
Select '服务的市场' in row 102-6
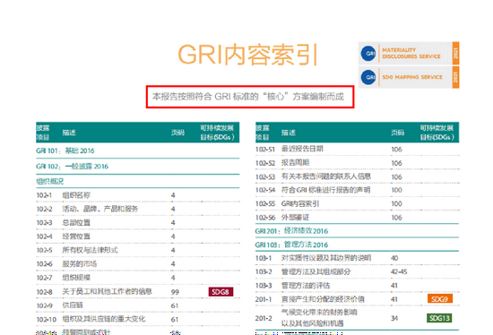tap(79, 264)
